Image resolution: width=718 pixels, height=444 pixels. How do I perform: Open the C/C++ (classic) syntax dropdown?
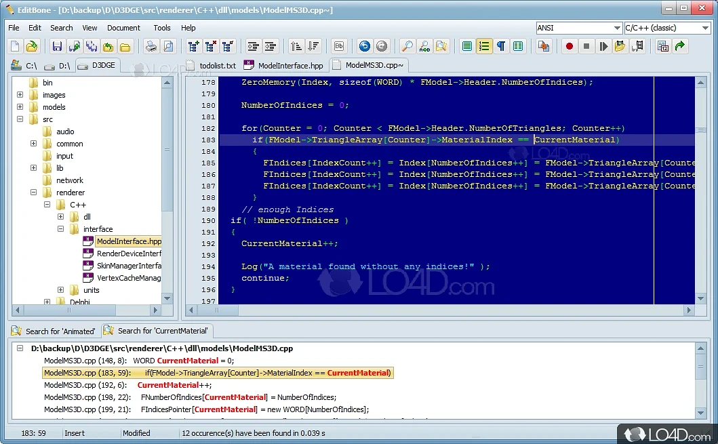click(705, 28)
